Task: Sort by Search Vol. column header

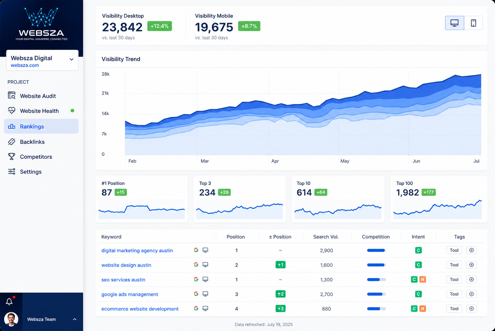Action: point(326,237)
